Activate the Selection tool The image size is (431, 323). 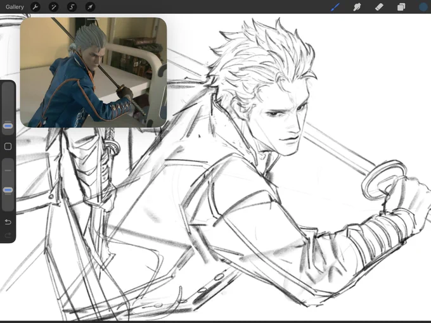pyautogui.click(x=72, y=7)
